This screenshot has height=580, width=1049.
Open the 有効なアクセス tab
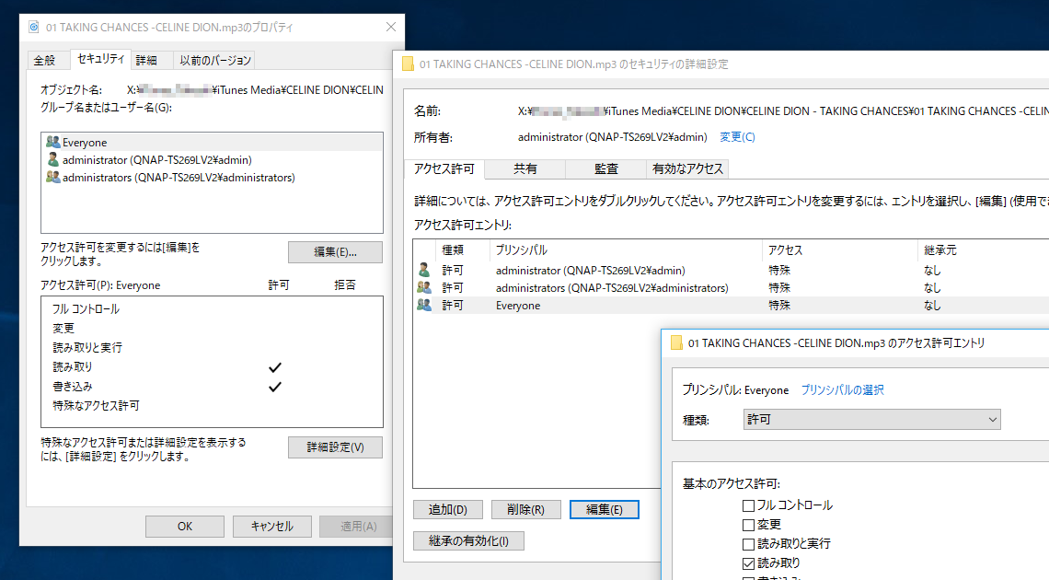pos(687,169)
